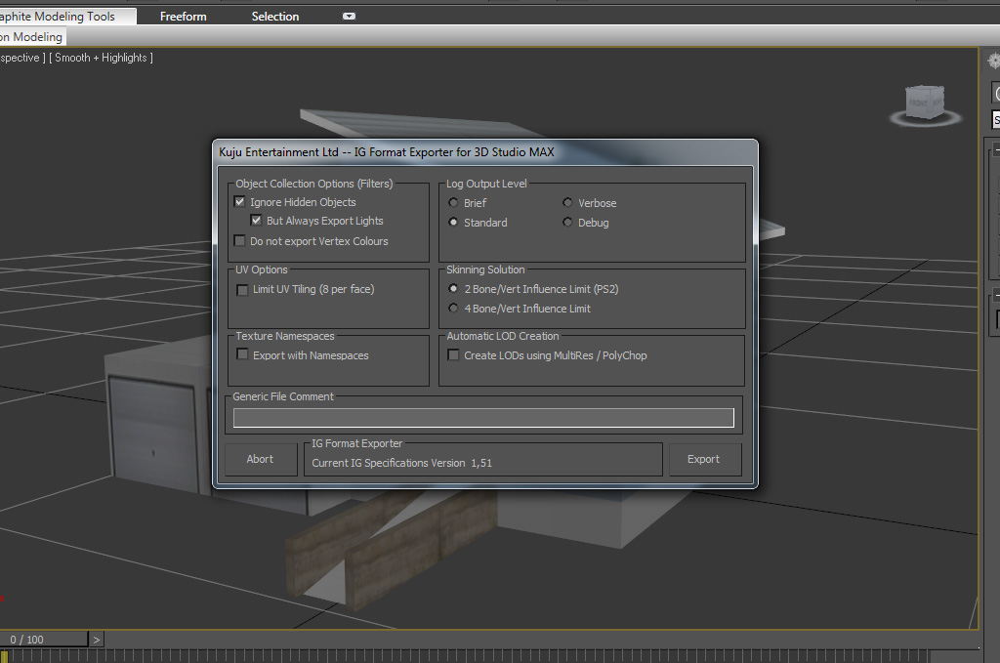Enable Create LODs using MultiRes / PolyChop
The image size is (1000, 663).
(454, 355)
